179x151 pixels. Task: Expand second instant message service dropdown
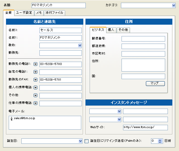119,119
